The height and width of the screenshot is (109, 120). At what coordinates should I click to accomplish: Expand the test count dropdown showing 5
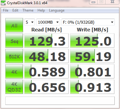(x=30, y=22)
